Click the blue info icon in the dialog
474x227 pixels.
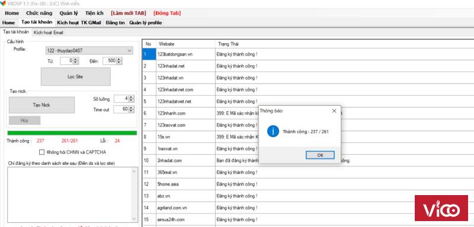point(273,131)
